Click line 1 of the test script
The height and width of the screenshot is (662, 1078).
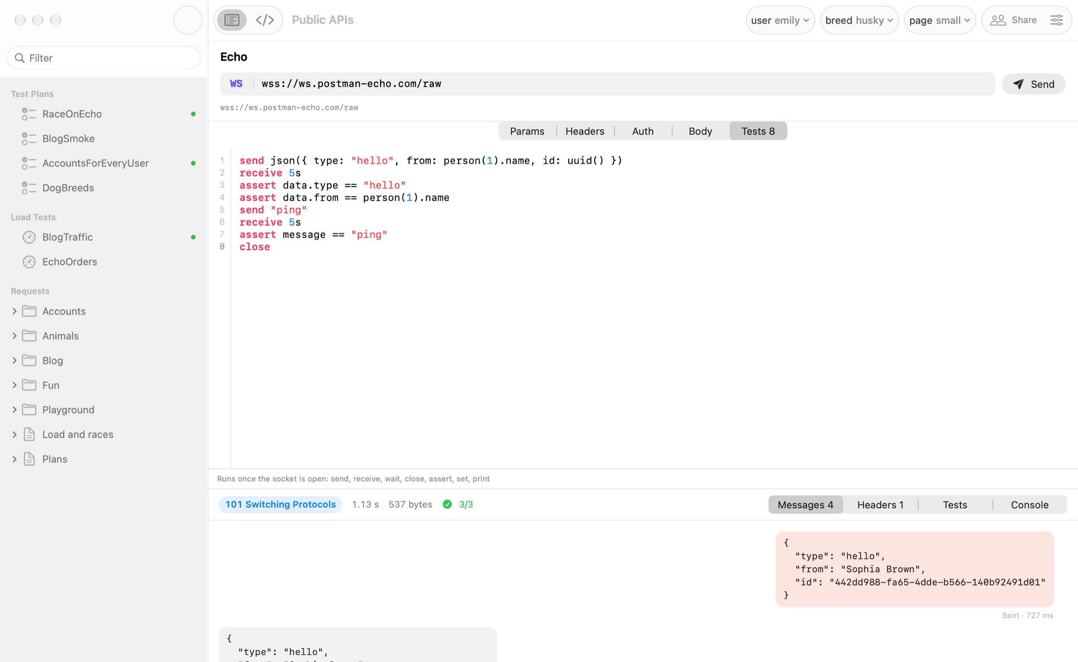[x=430, y=160]
